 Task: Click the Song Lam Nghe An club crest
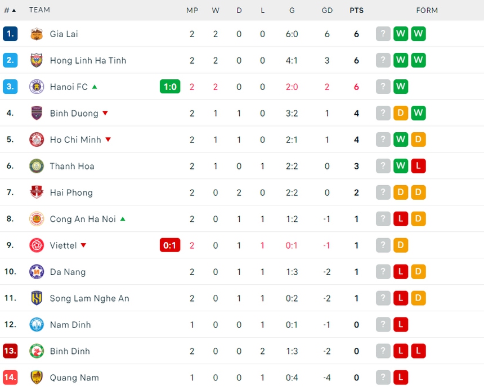click(x=36, y=298)
